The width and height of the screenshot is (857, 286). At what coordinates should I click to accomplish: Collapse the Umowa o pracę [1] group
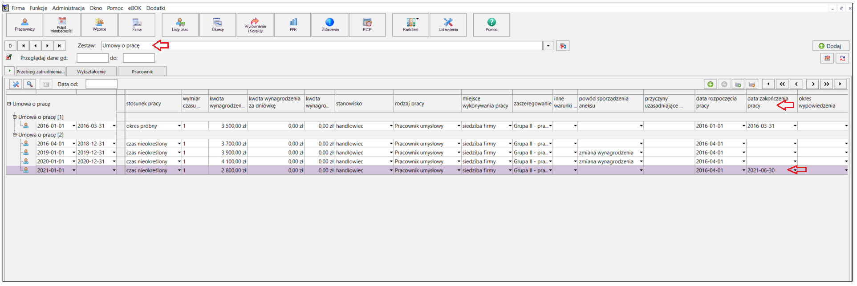pos(15,117)
